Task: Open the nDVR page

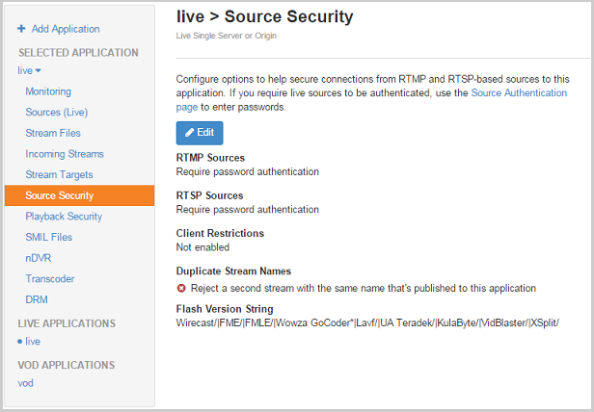Action: [x=39, y=258]
